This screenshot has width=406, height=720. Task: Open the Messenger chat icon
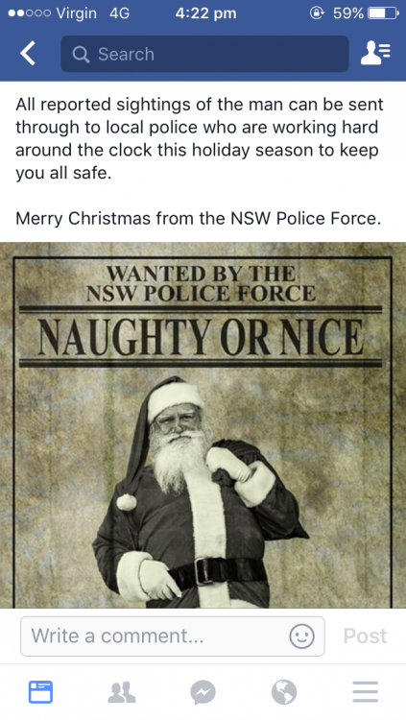pyautogui.click(x=203, y=692)
